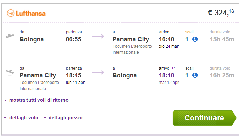Click outbound destination Panama City
Viewport: 244px width, 140px height.
[131, 39]
